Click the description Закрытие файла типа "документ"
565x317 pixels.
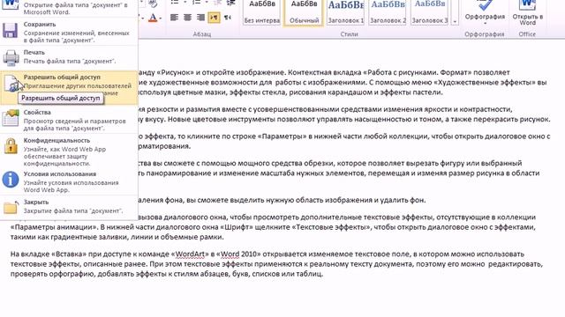[x=73, y=210]
